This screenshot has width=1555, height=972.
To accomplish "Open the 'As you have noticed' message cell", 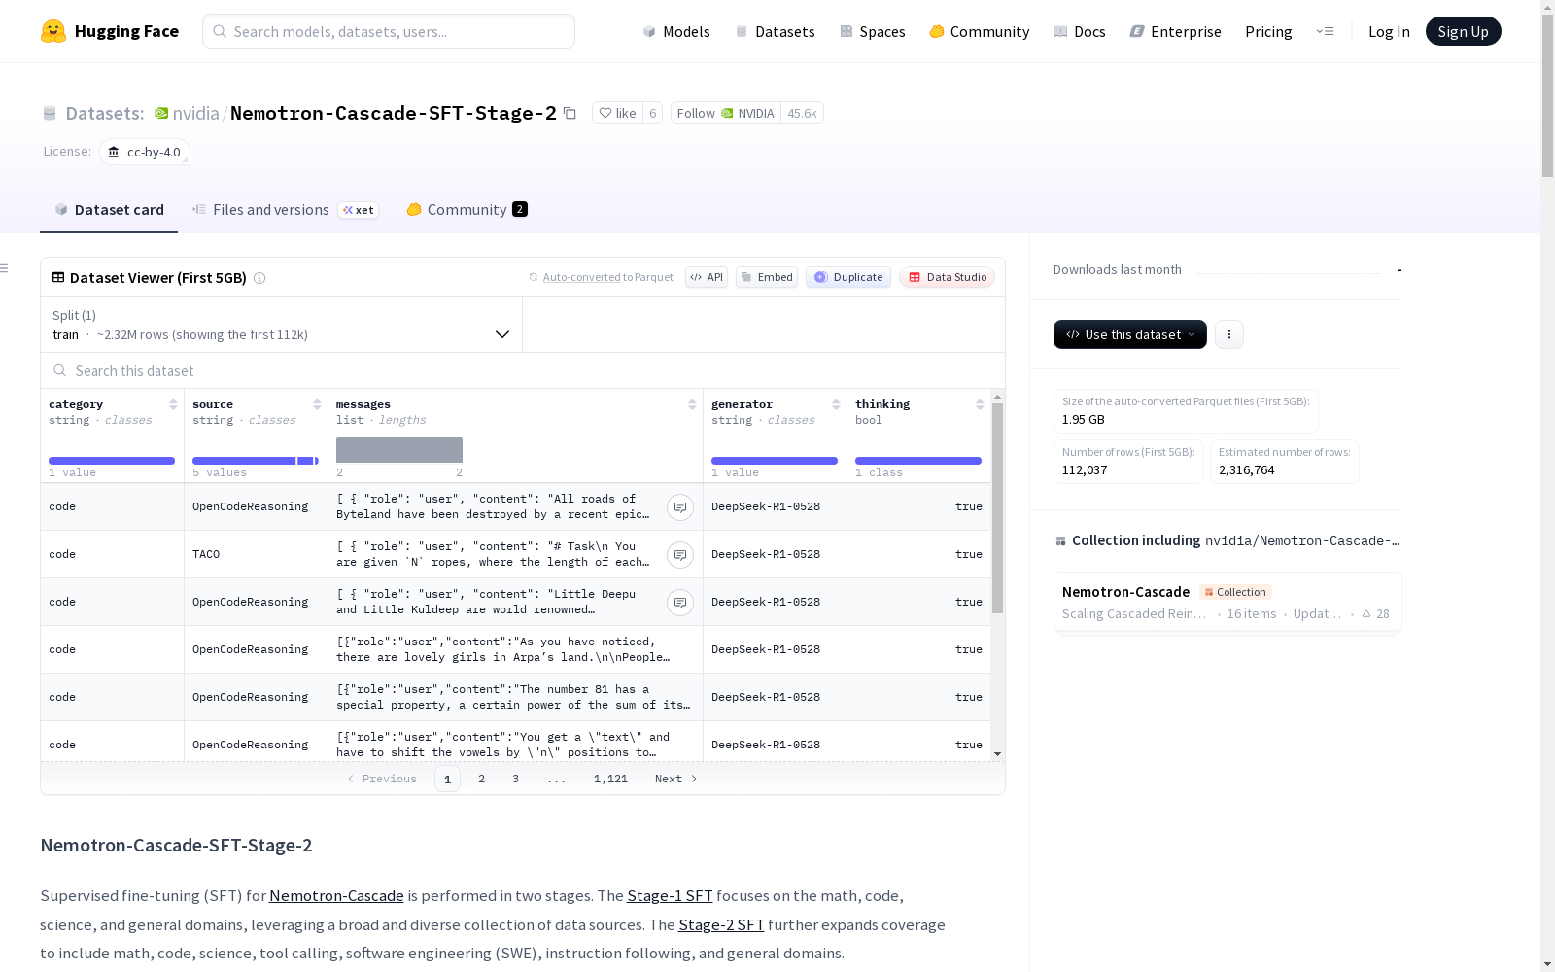I will (515, 649).
